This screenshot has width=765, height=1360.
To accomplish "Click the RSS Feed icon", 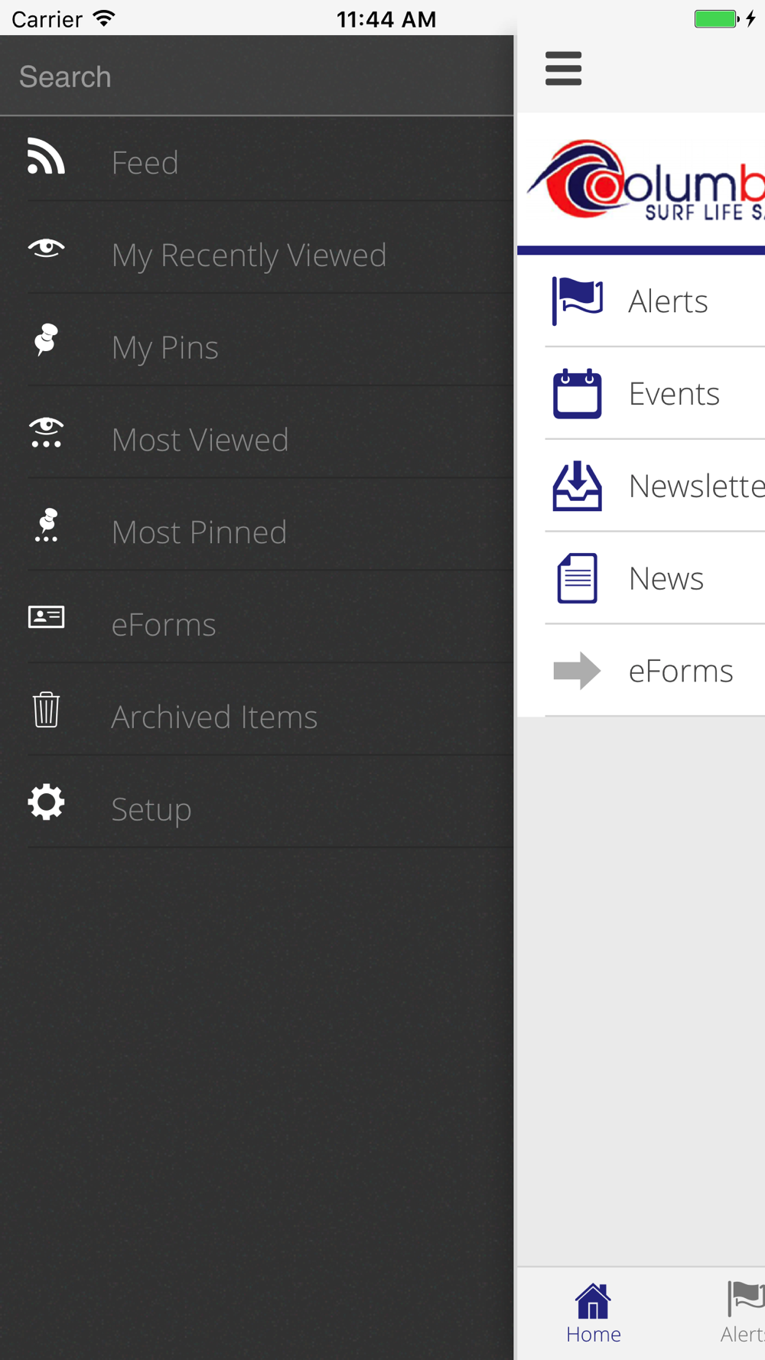I will coord(46,157).
